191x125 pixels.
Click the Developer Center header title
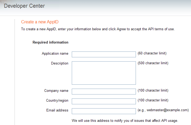point(24,6)
